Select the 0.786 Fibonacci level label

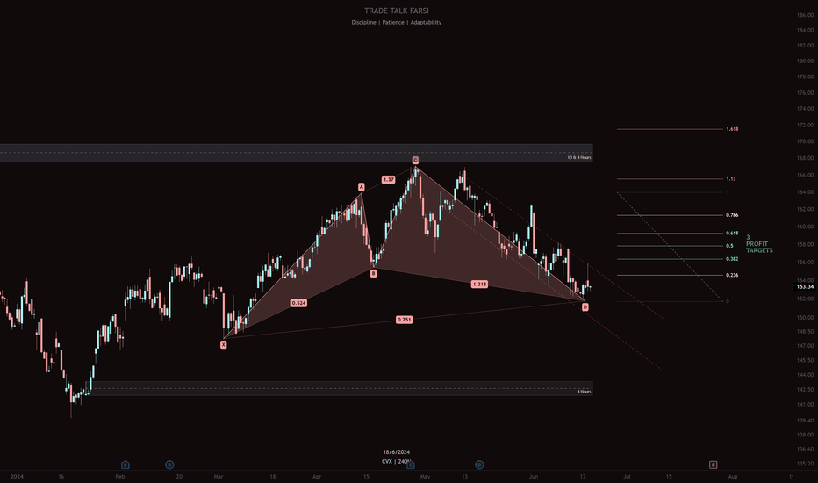pos(732,215)
